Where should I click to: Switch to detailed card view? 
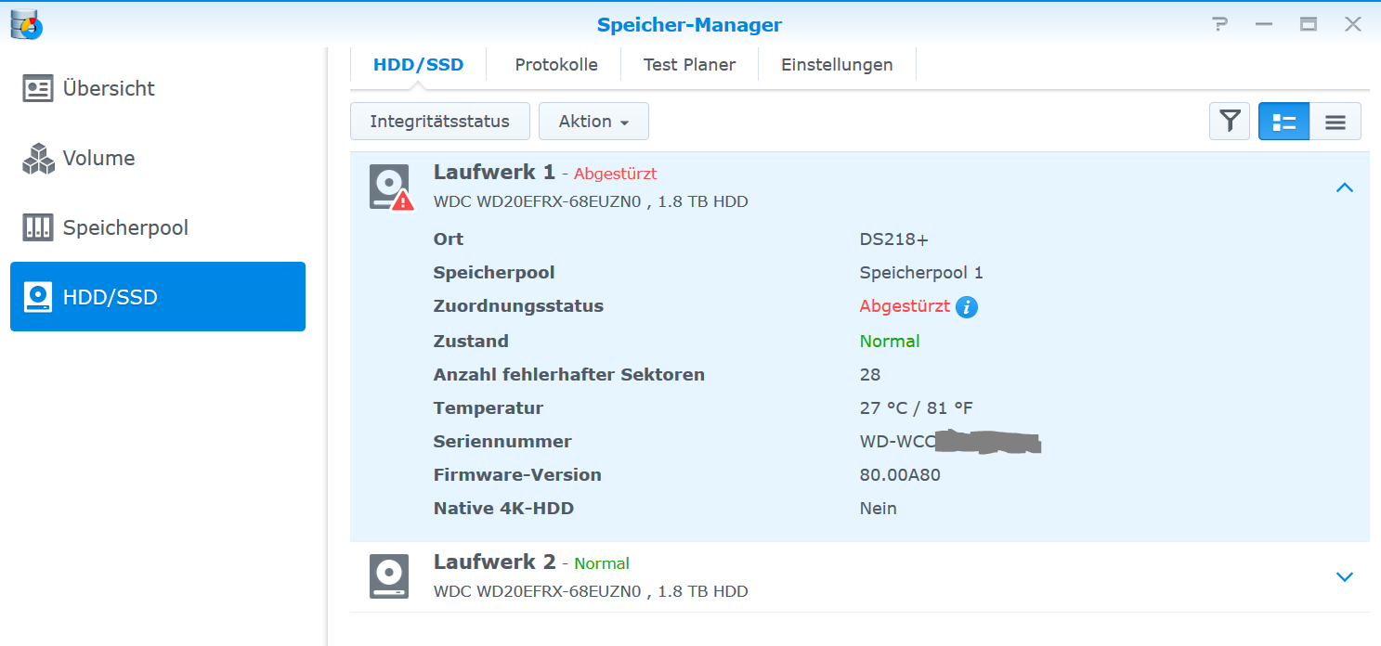point(1283,122)
